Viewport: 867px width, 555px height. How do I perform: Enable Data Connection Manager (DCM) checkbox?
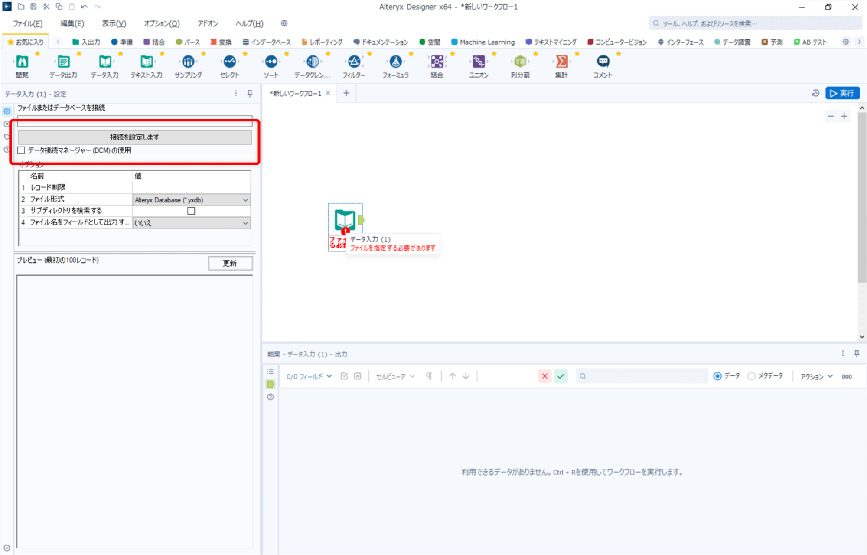click(x=21, y=150)
